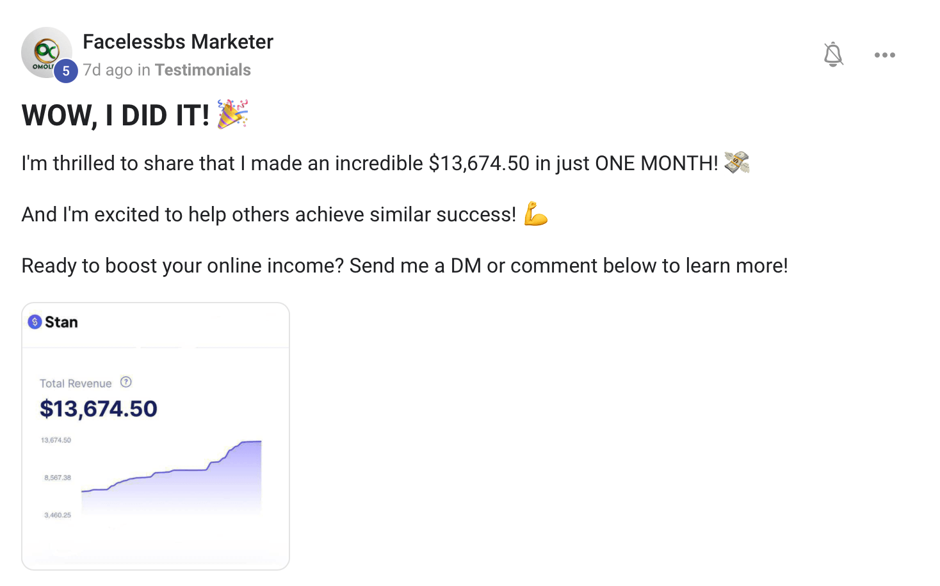Click the Total Revenue help question icon

126,382
